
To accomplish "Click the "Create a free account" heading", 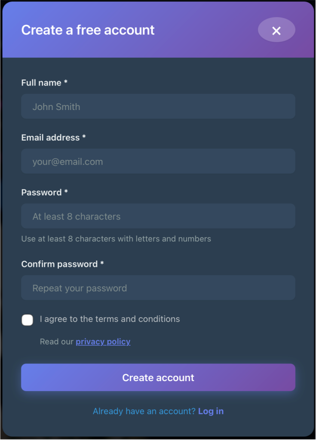I will click(88, 30).
